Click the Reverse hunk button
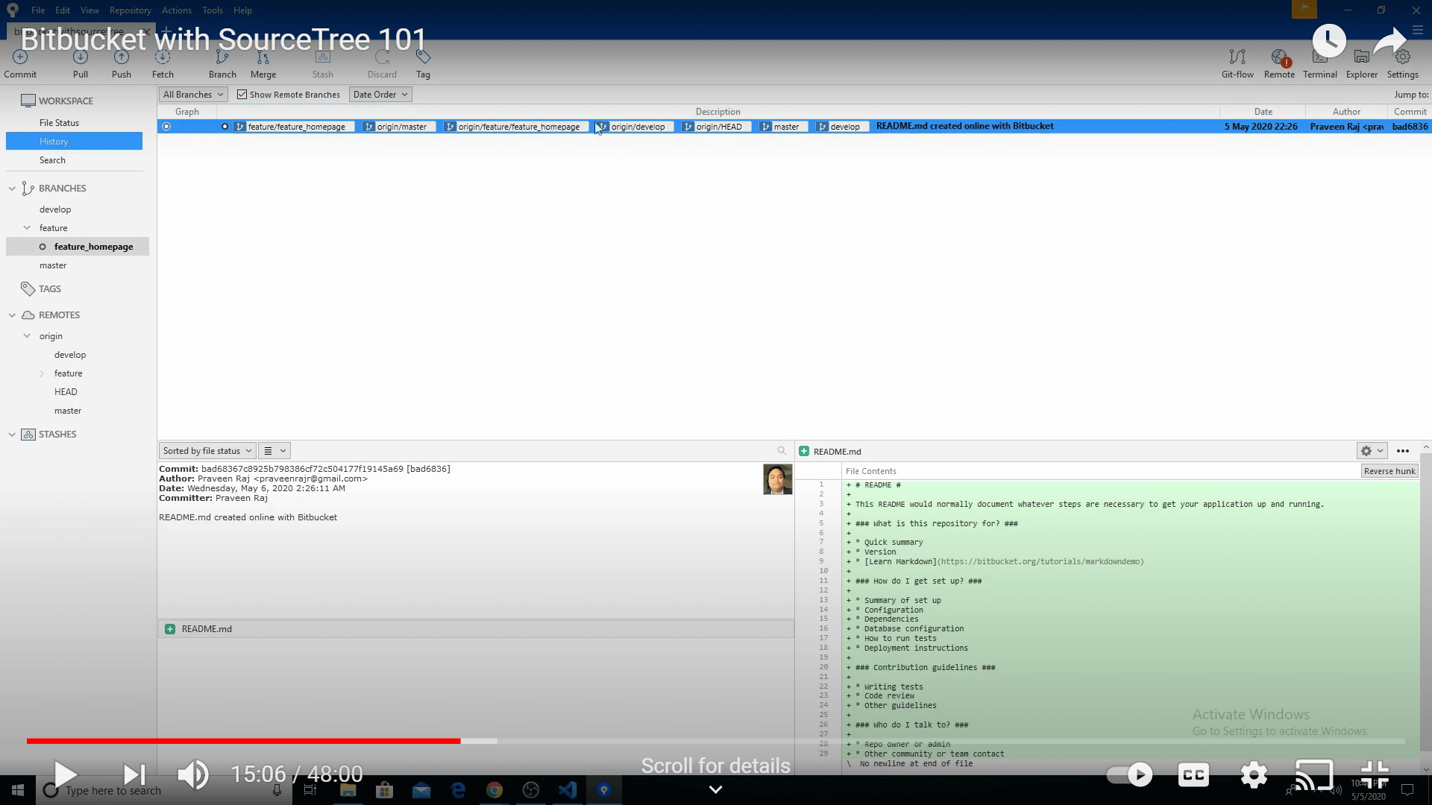The image size is (1432, 805). tap(1389, 471)
